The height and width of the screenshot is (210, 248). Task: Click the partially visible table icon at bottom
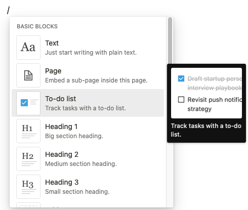point(28,205)
